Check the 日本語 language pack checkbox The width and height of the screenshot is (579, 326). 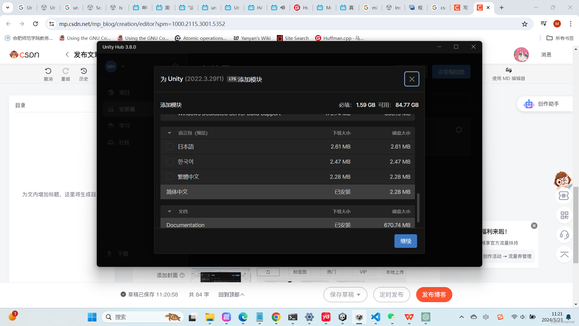(170, 147)
